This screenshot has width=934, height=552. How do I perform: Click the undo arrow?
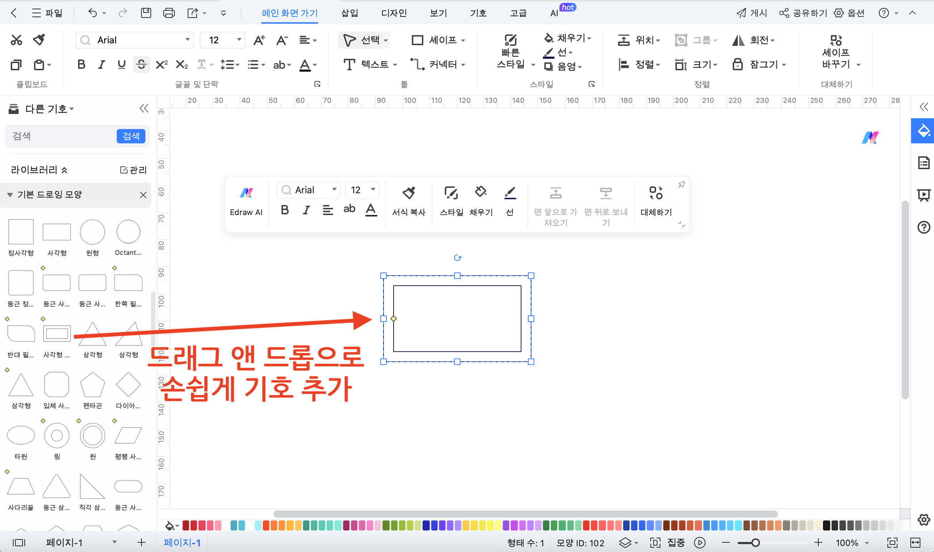[92, 13]
